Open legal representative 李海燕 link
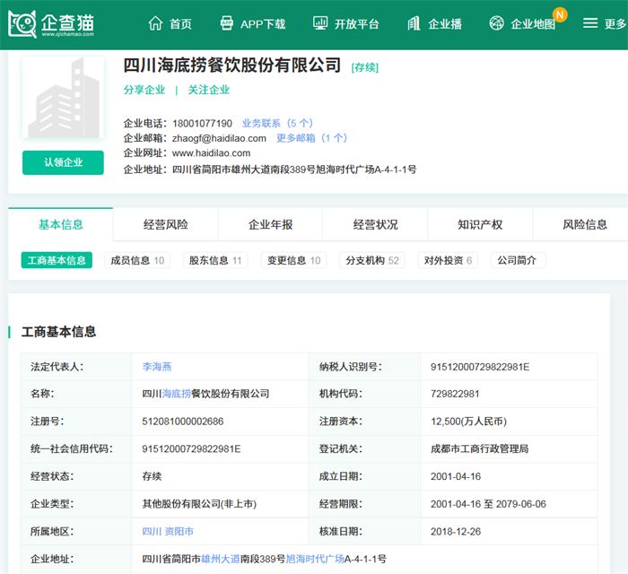Image resolution: width=628 pixels, height=574 pixels. (x=157, y=367)
